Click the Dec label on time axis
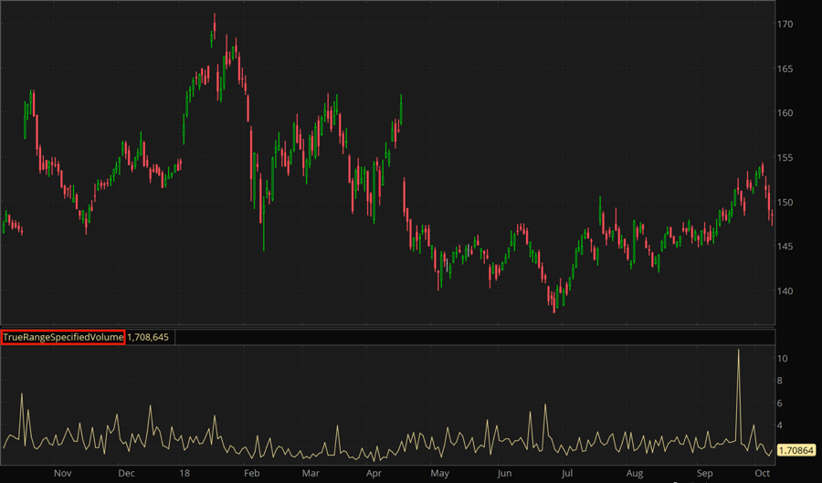 pos(127,474)
